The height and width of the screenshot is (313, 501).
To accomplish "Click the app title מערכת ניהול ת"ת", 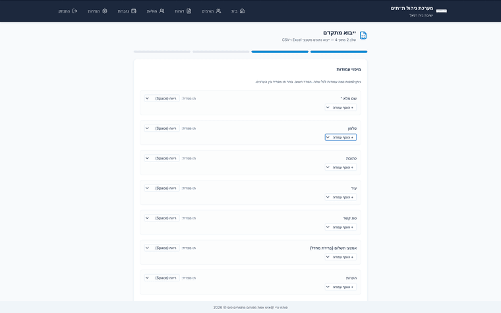I will [x=411, y=8].
